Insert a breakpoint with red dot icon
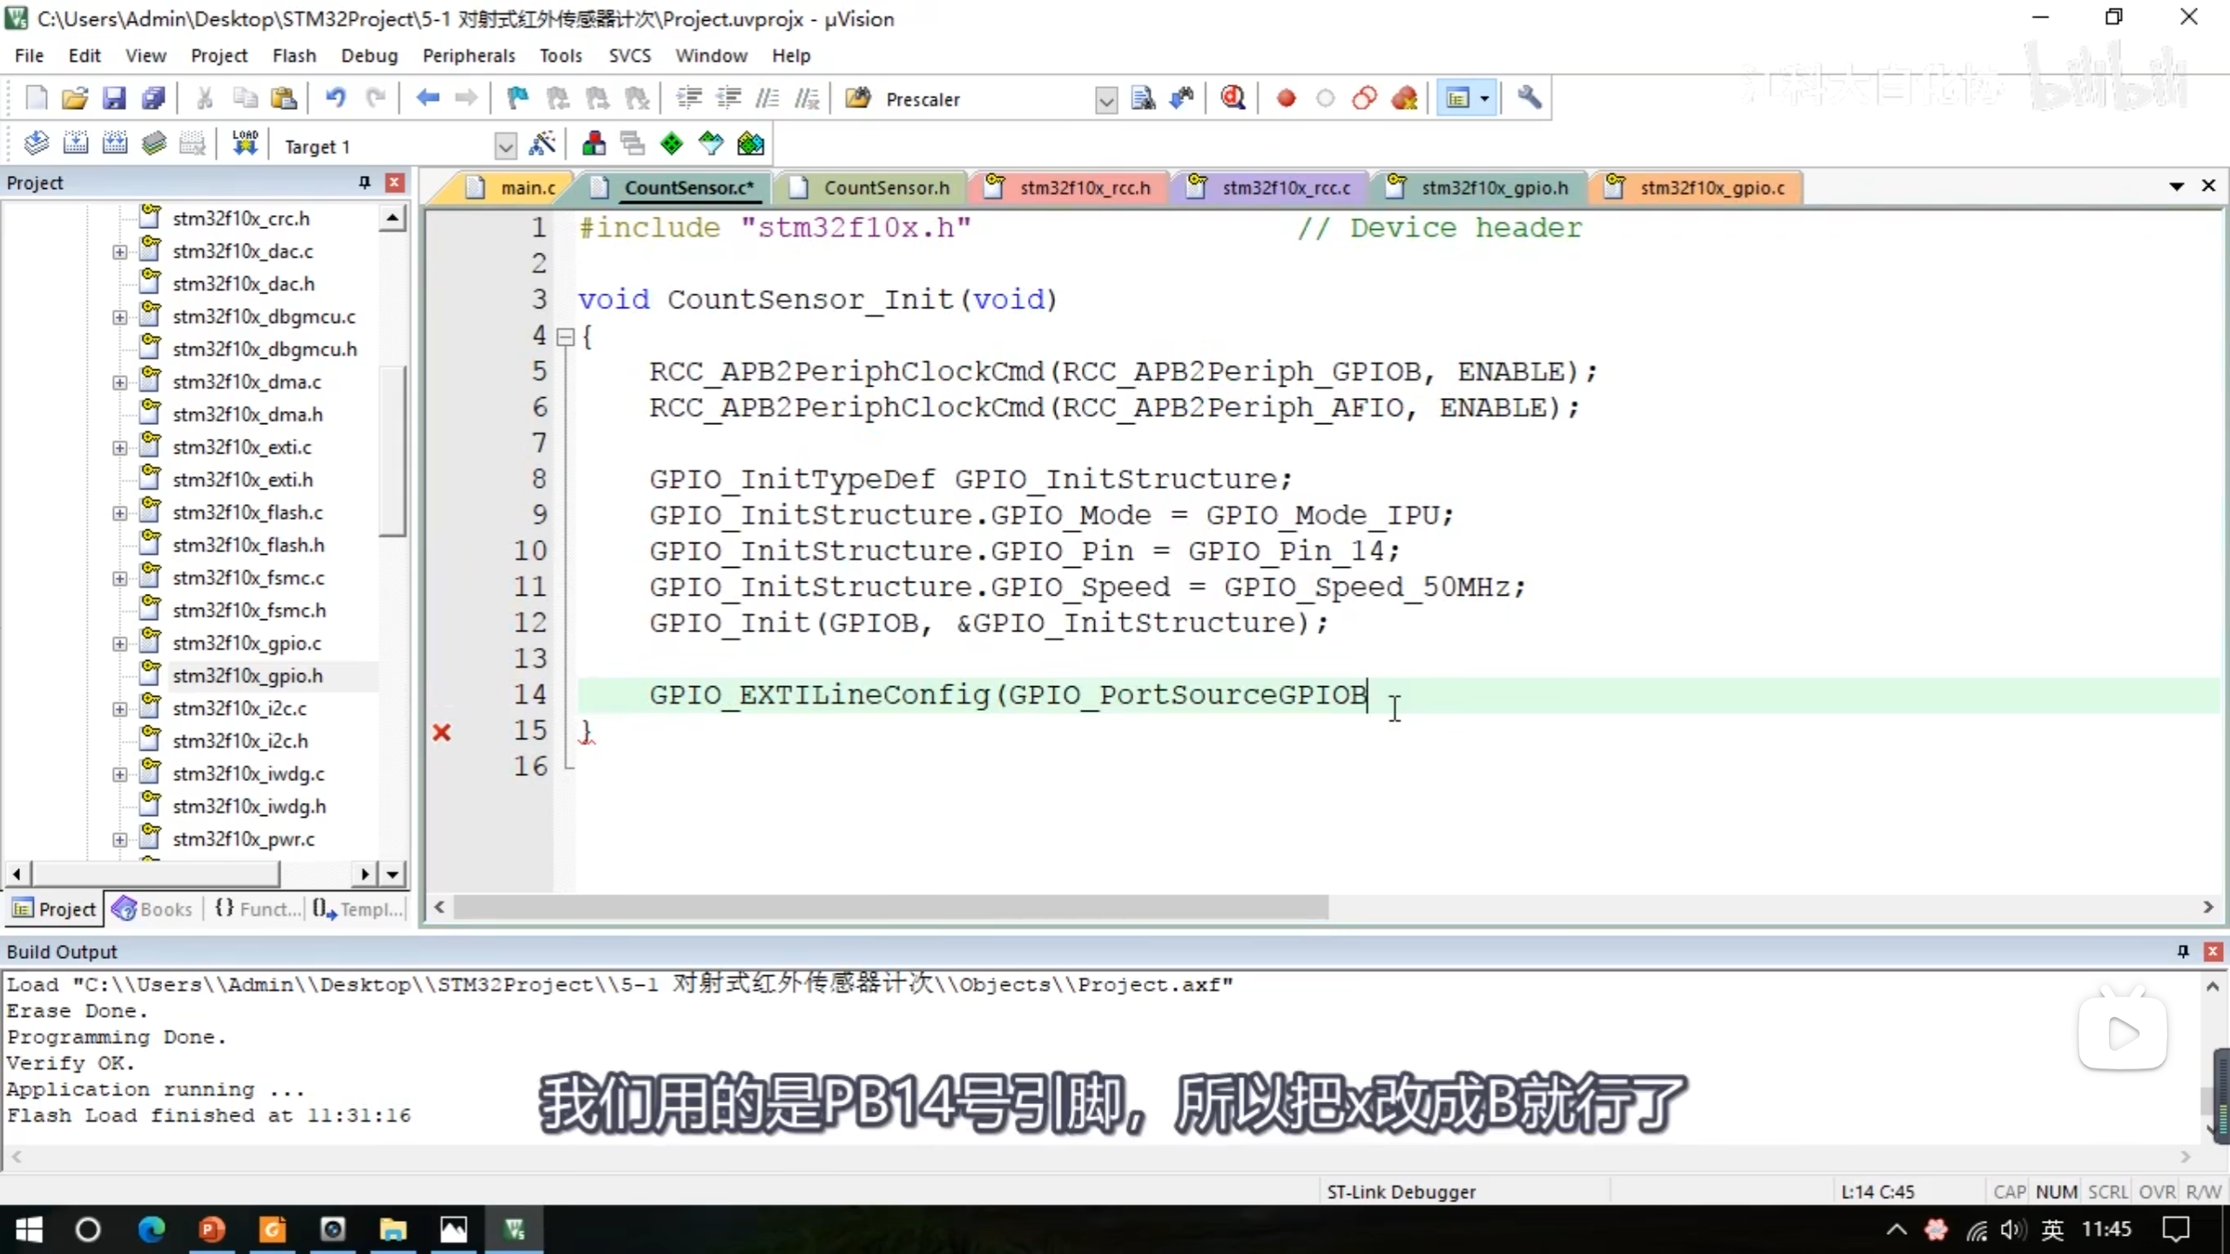Image resolution: width=2230 pixels, height=1254 pixels. [1286, 98]
